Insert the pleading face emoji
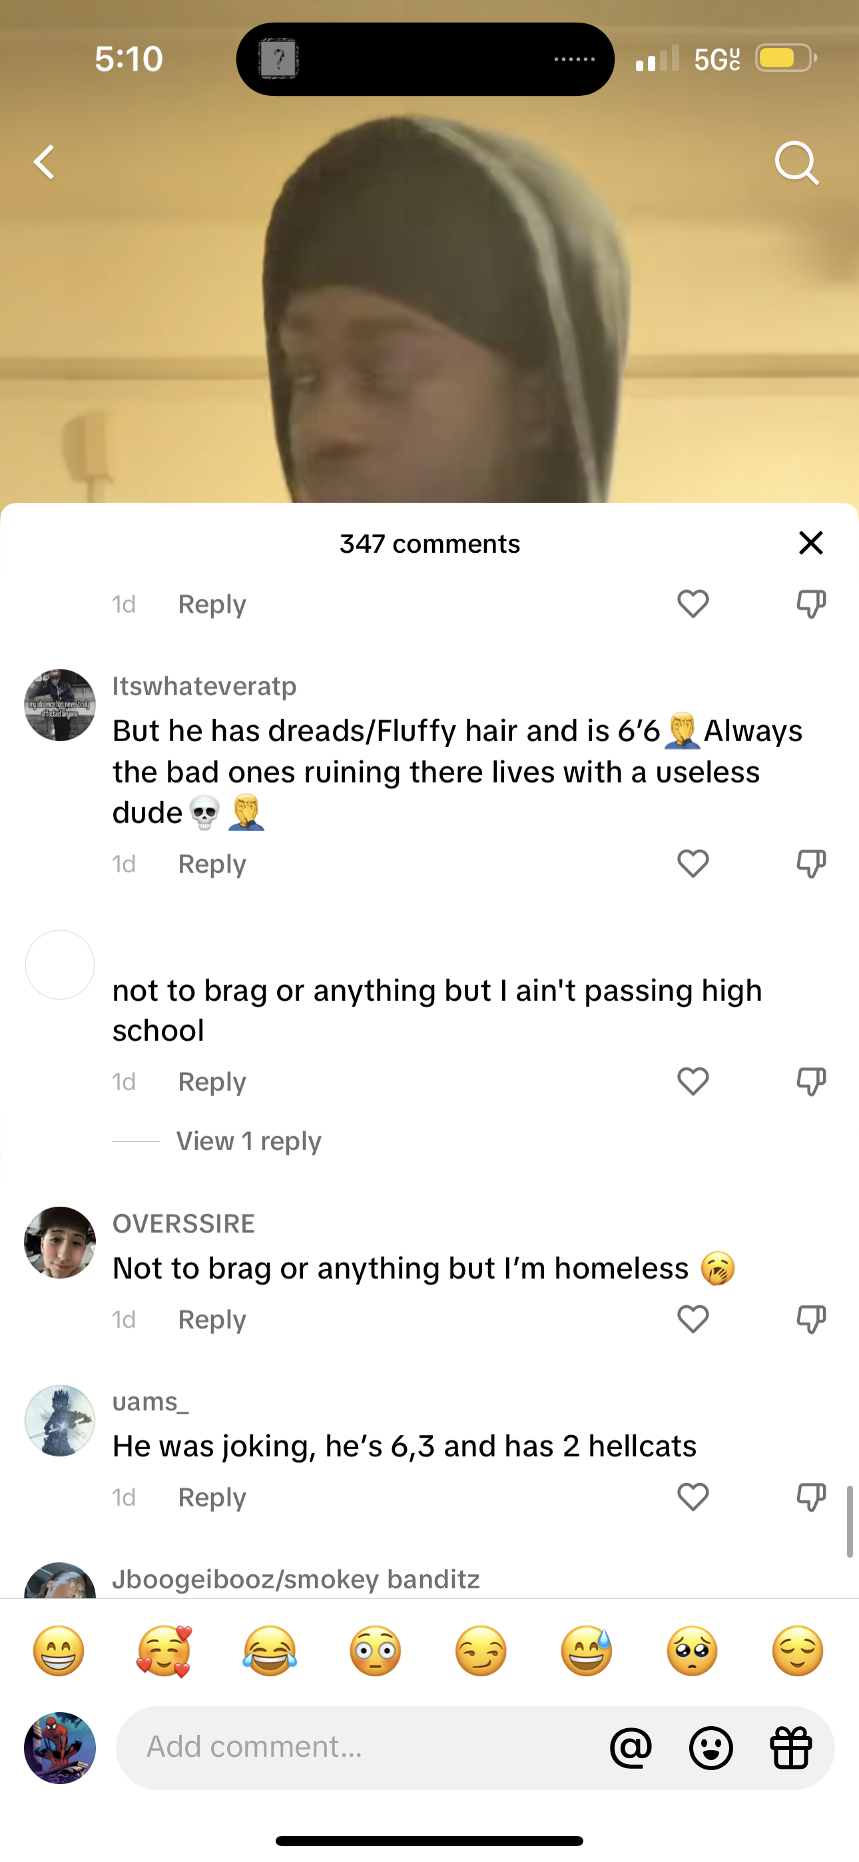This screenshot has height=1862, width=859. [692, 1652]
